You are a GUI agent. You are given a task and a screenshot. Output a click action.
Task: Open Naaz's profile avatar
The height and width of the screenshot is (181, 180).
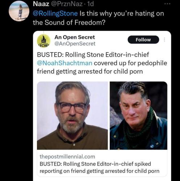[x=19, y=11]
